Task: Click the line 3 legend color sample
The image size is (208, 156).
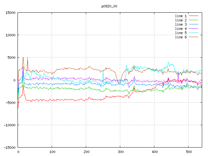Action: [x=193, y=24]
